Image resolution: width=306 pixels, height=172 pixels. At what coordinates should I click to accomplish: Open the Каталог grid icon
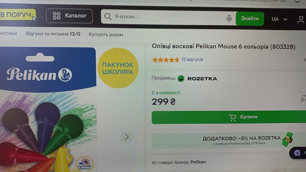[x=57, y=16]
